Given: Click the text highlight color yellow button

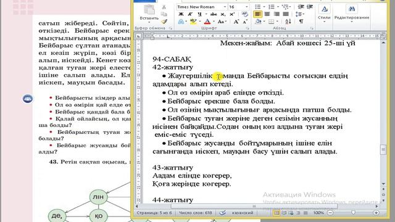Looking at the screenshot, I should tap(193, 22).
